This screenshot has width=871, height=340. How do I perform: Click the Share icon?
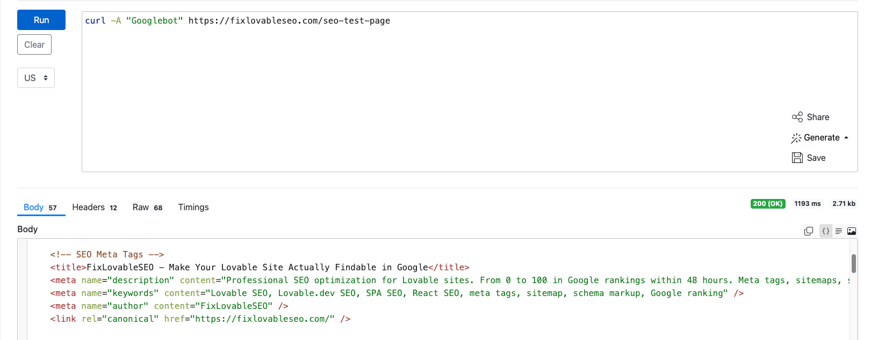[x=797, y=117]
